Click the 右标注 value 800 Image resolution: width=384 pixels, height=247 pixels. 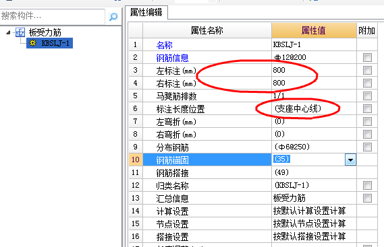[314, 83]
